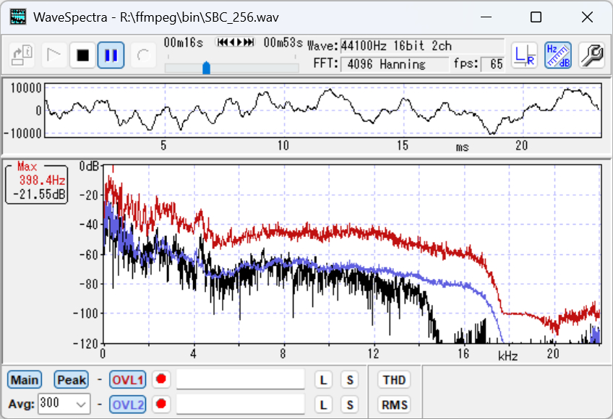Click inside the waveform display graph
Image resolution: width=613 pixels, height=419 pixels.
[323, 111]
